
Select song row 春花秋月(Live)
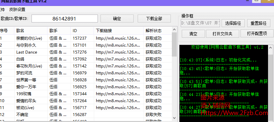(x=86, y=66)
